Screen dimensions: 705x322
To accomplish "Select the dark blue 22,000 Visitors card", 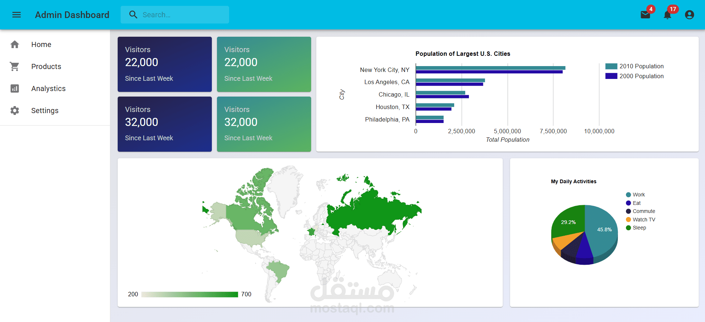I will tap(165, 64).
